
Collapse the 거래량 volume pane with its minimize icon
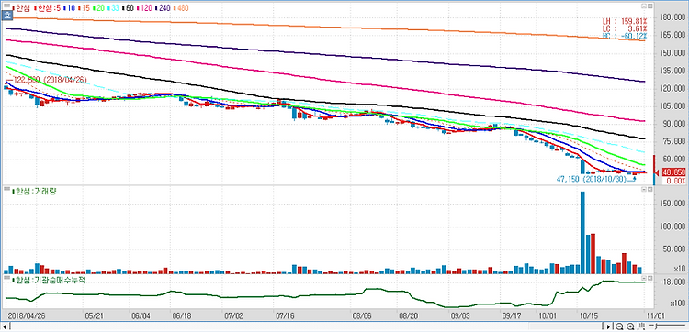point(644,190)
